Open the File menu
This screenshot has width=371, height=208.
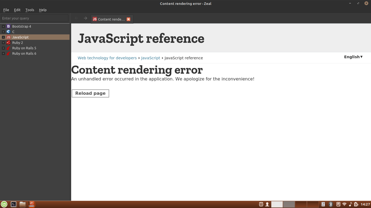[x=6, y=10]
